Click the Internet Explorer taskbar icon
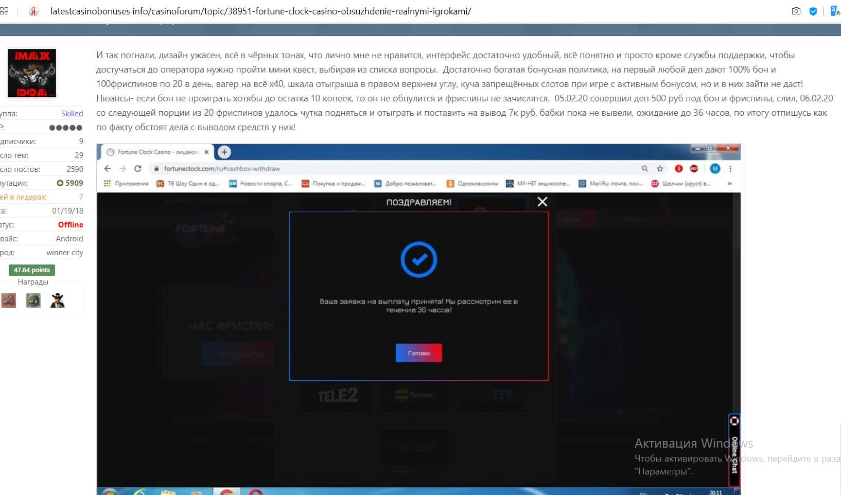841x495 pixels. pos(139,492)
